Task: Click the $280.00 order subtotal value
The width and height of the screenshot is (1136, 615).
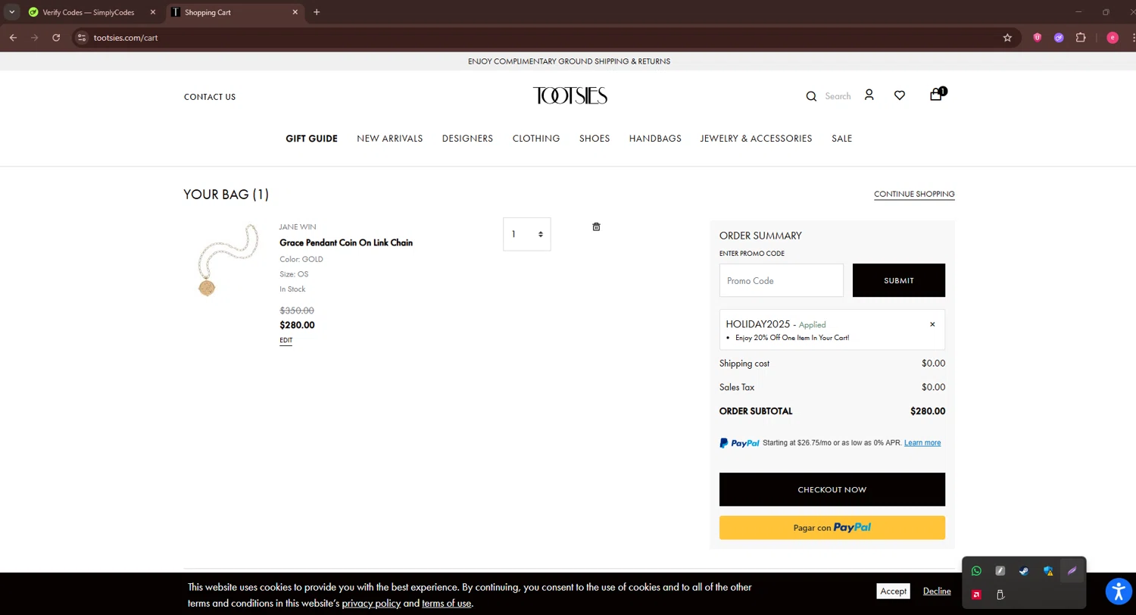Action: click(928, 411)
